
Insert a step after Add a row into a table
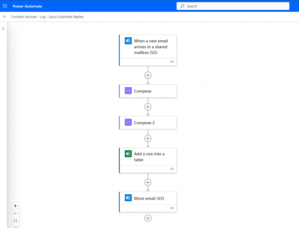(x=148, y=182)
